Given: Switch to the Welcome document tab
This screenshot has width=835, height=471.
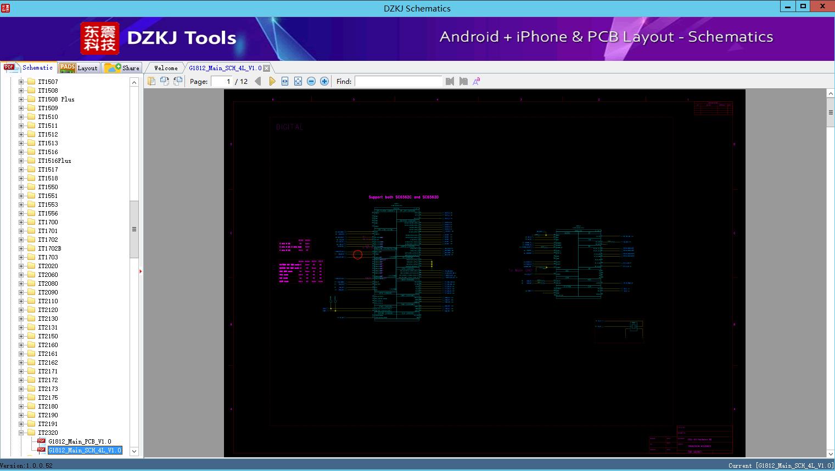Looking at the screenshot, I should (x=165, y=68).
